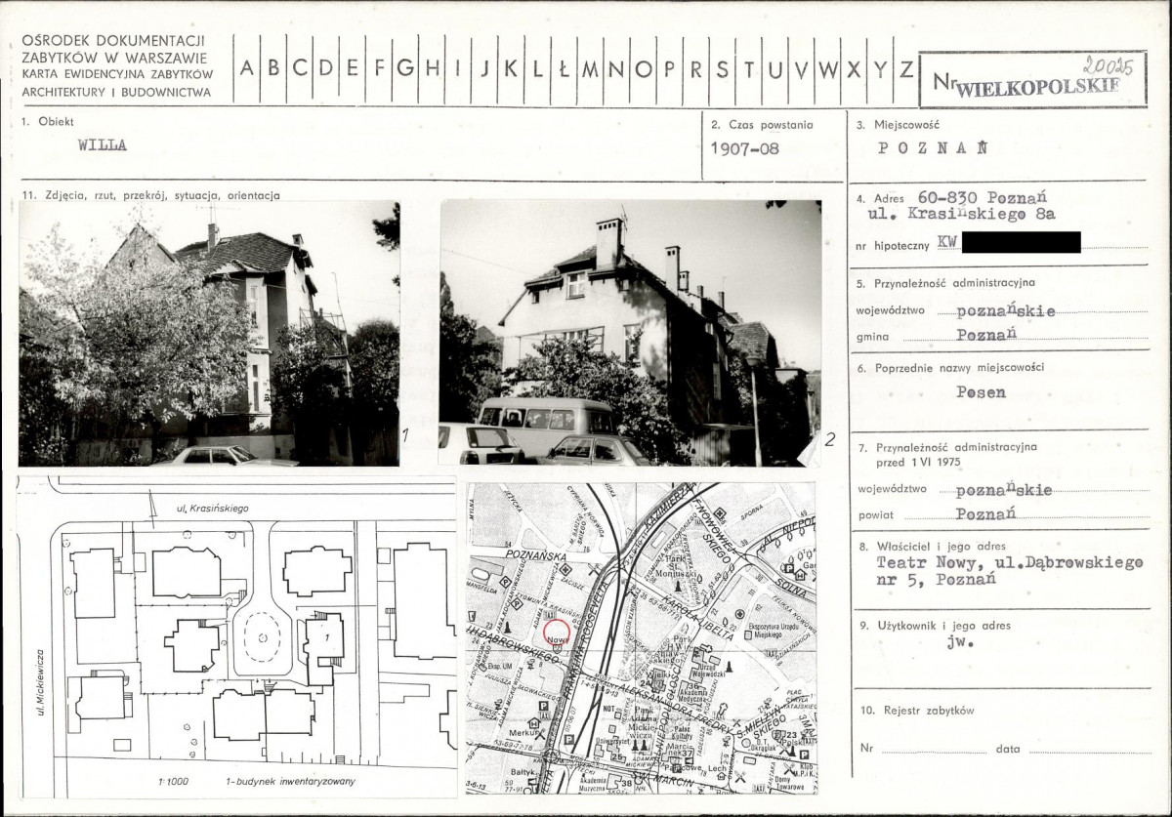
Task: Open villa photograph numbered 1
Action: [209, 334]
